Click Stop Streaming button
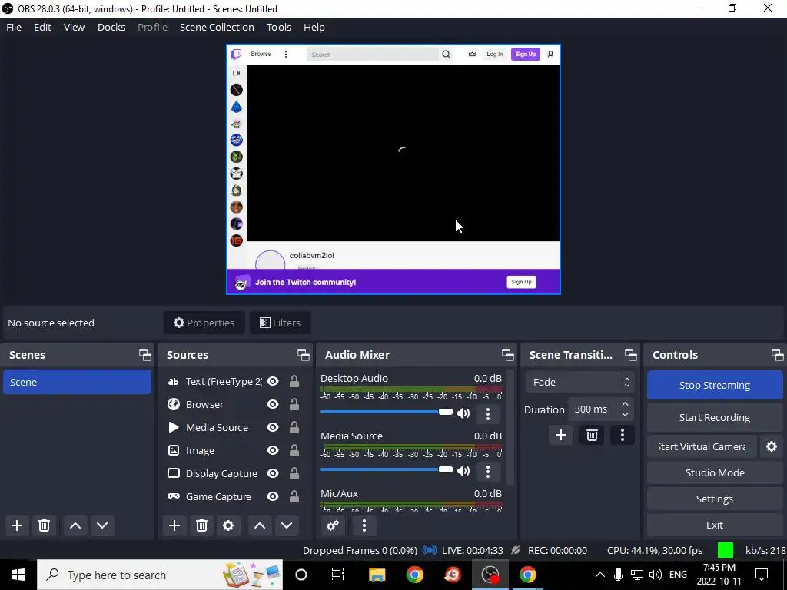 [715, 386]
